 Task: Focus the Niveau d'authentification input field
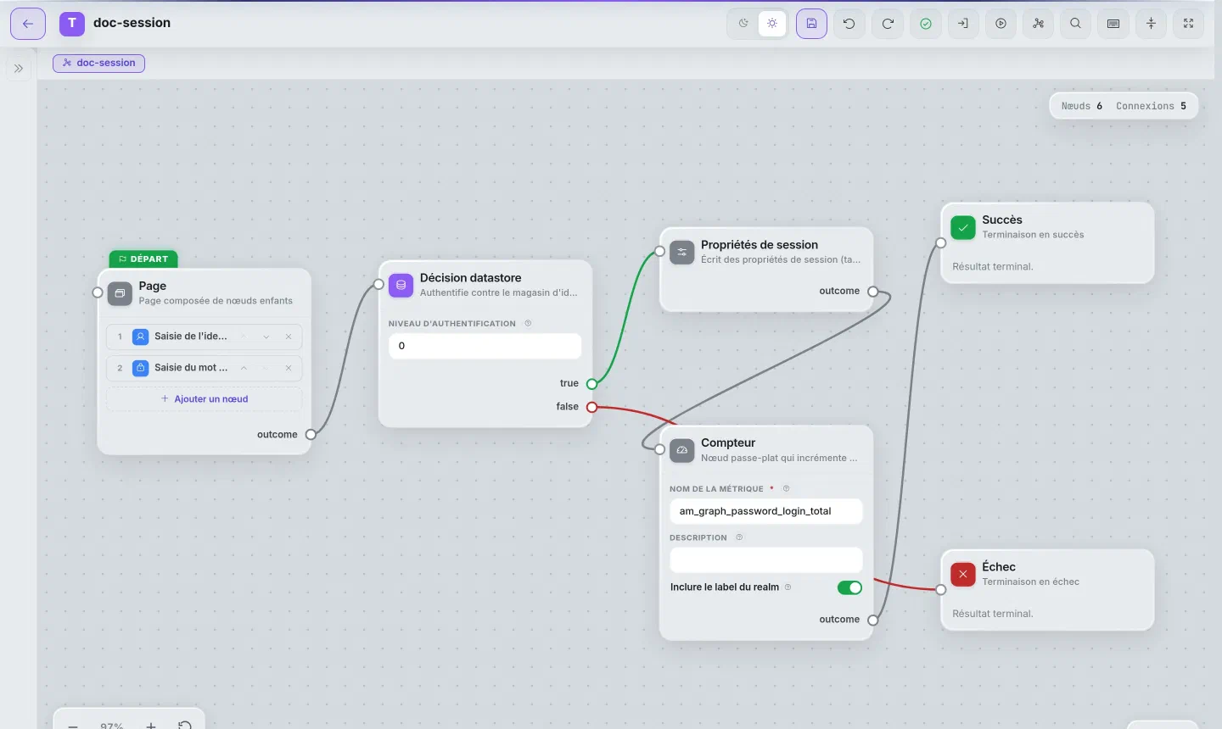point(485,346)
